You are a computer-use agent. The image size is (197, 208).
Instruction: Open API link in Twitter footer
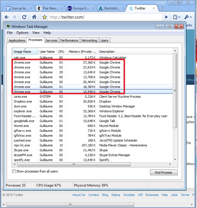140,195
